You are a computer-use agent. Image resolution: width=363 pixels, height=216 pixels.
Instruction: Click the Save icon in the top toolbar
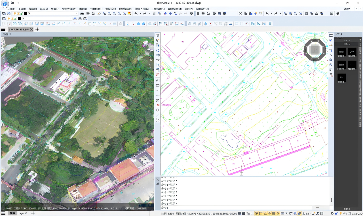[93, 13]
